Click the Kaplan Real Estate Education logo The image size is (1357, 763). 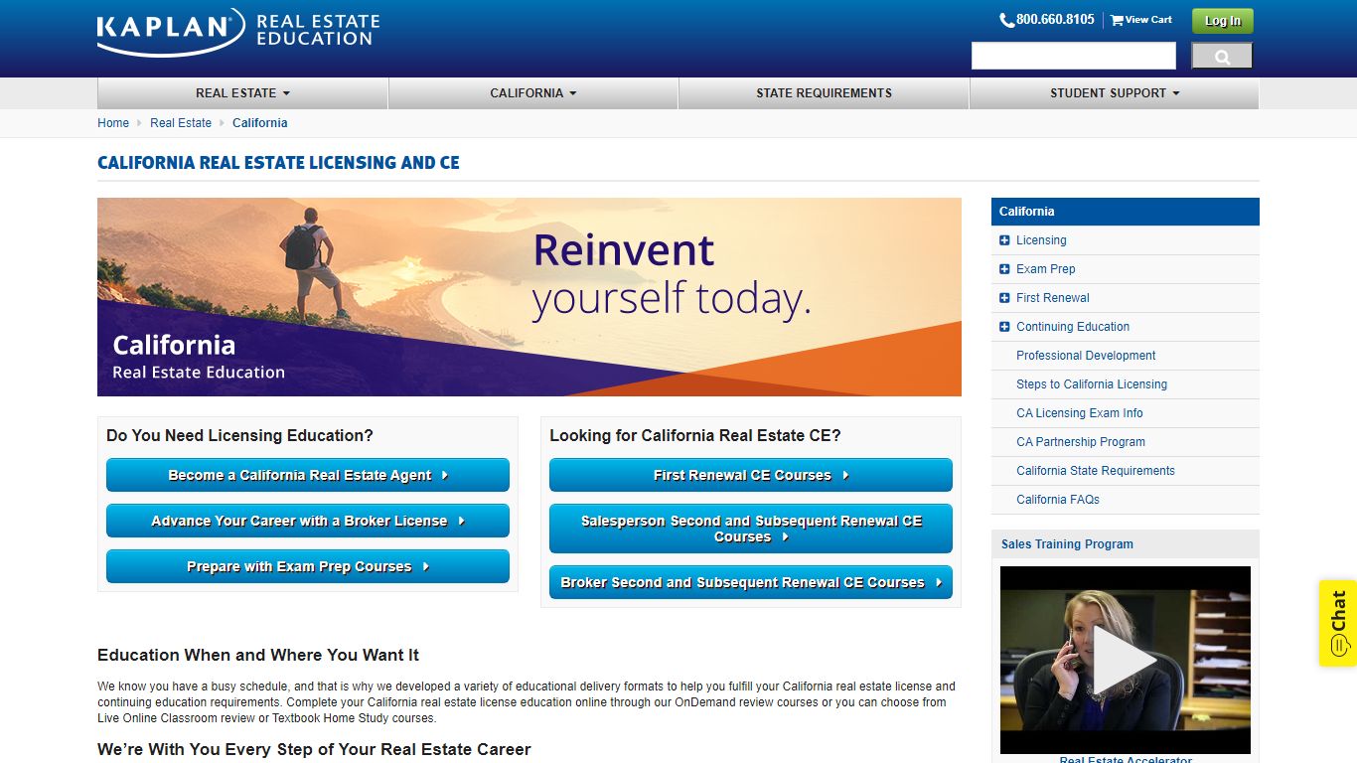pyautogui.click(x=238, y=31)
